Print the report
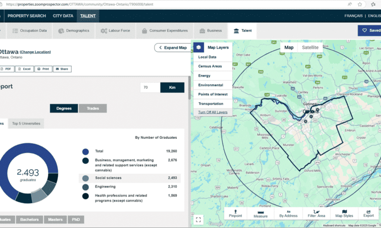This screenshot has width=381, height=228. (43, 69)
